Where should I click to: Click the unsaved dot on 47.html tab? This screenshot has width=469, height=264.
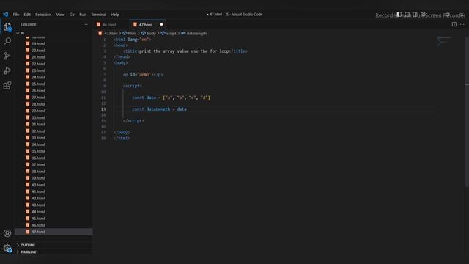coord(161,24)
